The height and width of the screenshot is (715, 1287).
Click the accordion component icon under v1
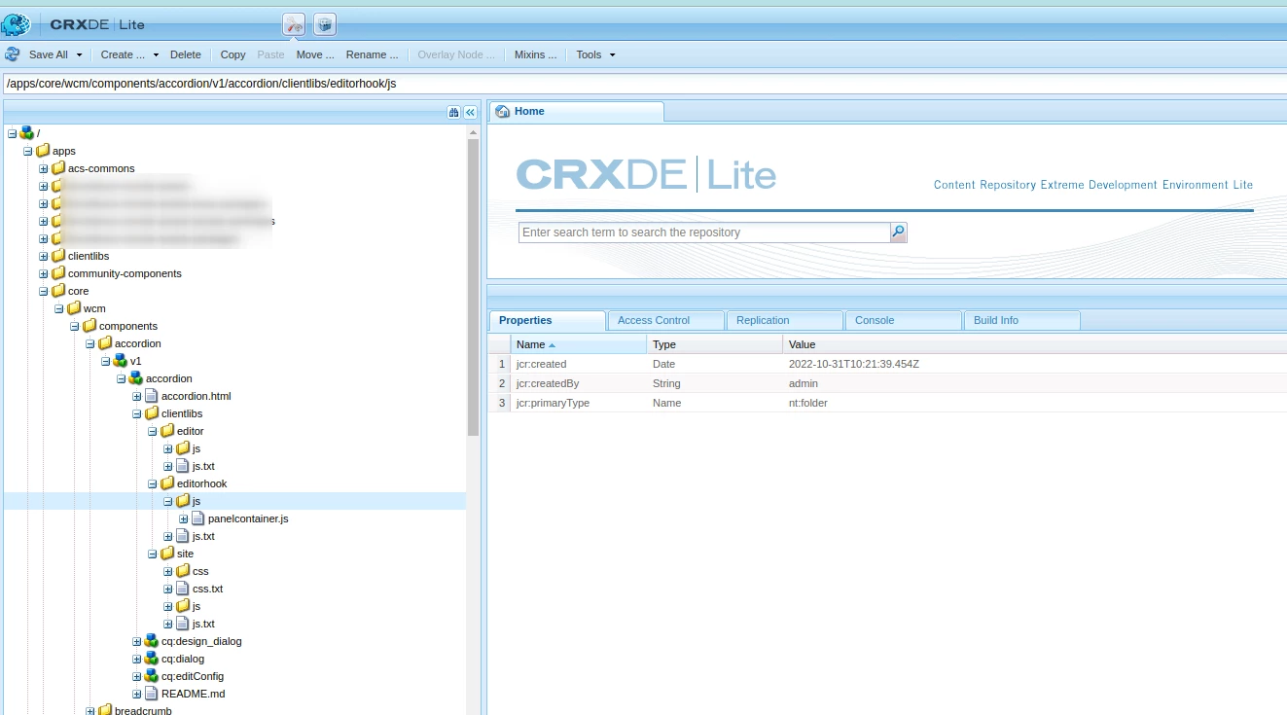tap(136, 378)
